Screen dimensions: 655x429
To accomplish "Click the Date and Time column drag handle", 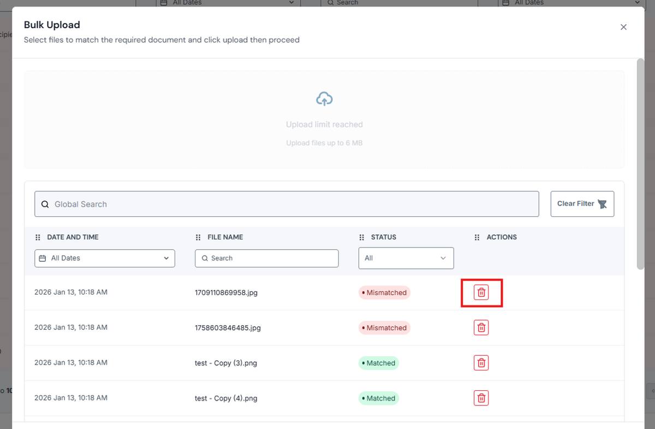I will coord(38,237).
